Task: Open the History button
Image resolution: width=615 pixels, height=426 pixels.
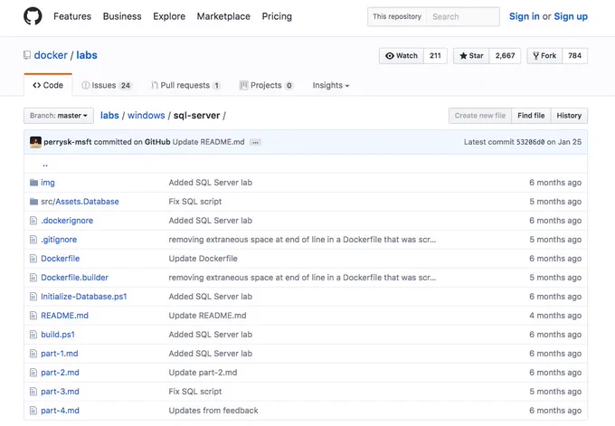Action: pyautogui.click(x=569, y=116)
